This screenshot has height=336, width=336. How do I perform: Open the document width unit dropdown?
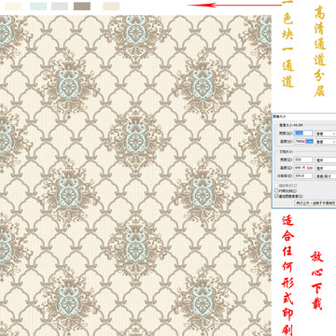[x=326, y=160]
